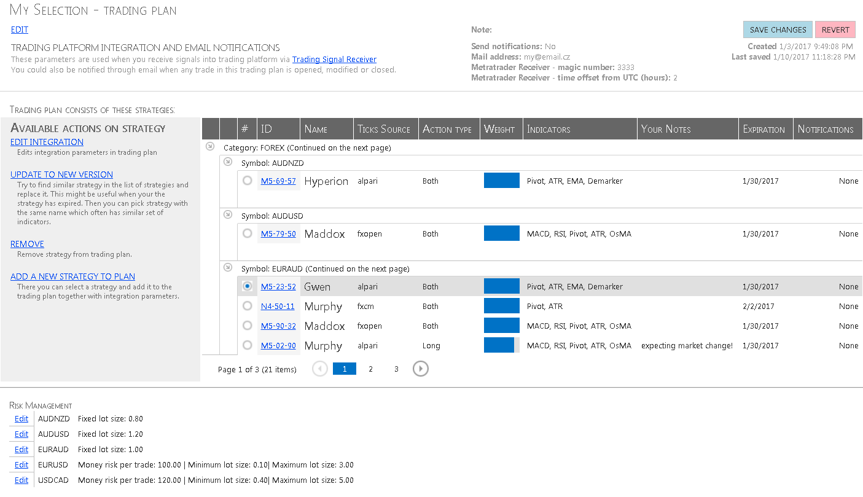The width and height of the screenshot is (863, 497).
Task: Click Save Changes button
Action: (x=778, y=29)
